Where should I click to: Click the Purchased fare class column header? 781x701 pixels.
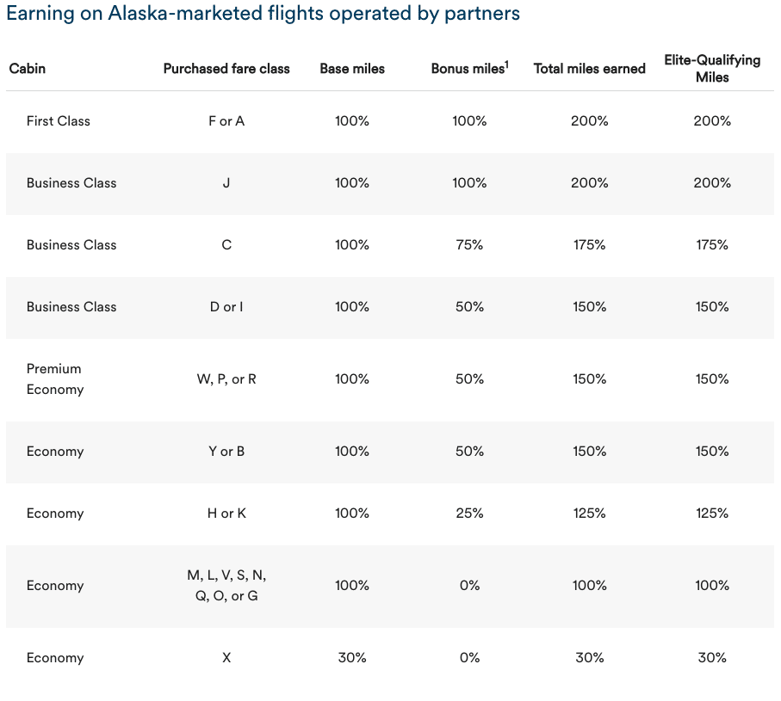[x=226, y=68]
